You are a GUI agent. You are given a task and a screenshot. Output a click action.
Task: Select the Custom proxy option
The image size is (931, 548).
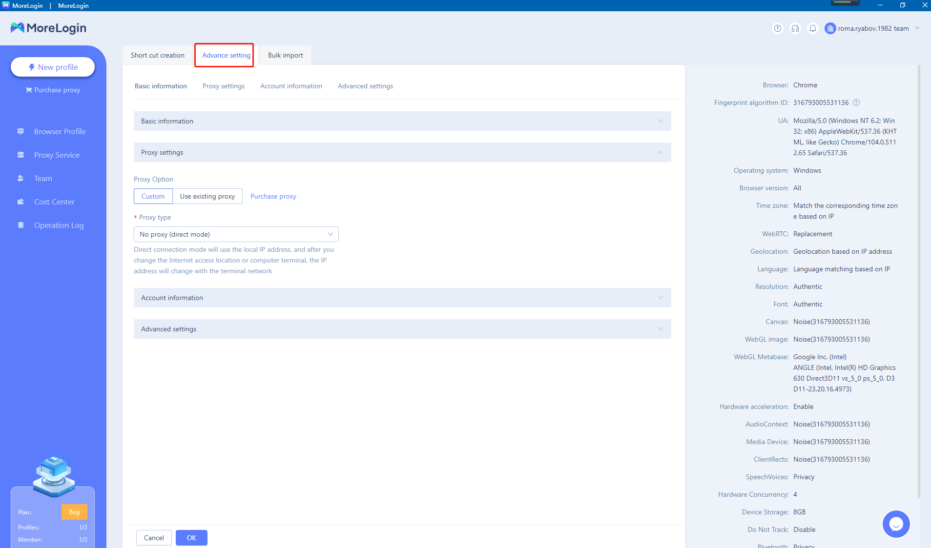coord(153,196)
